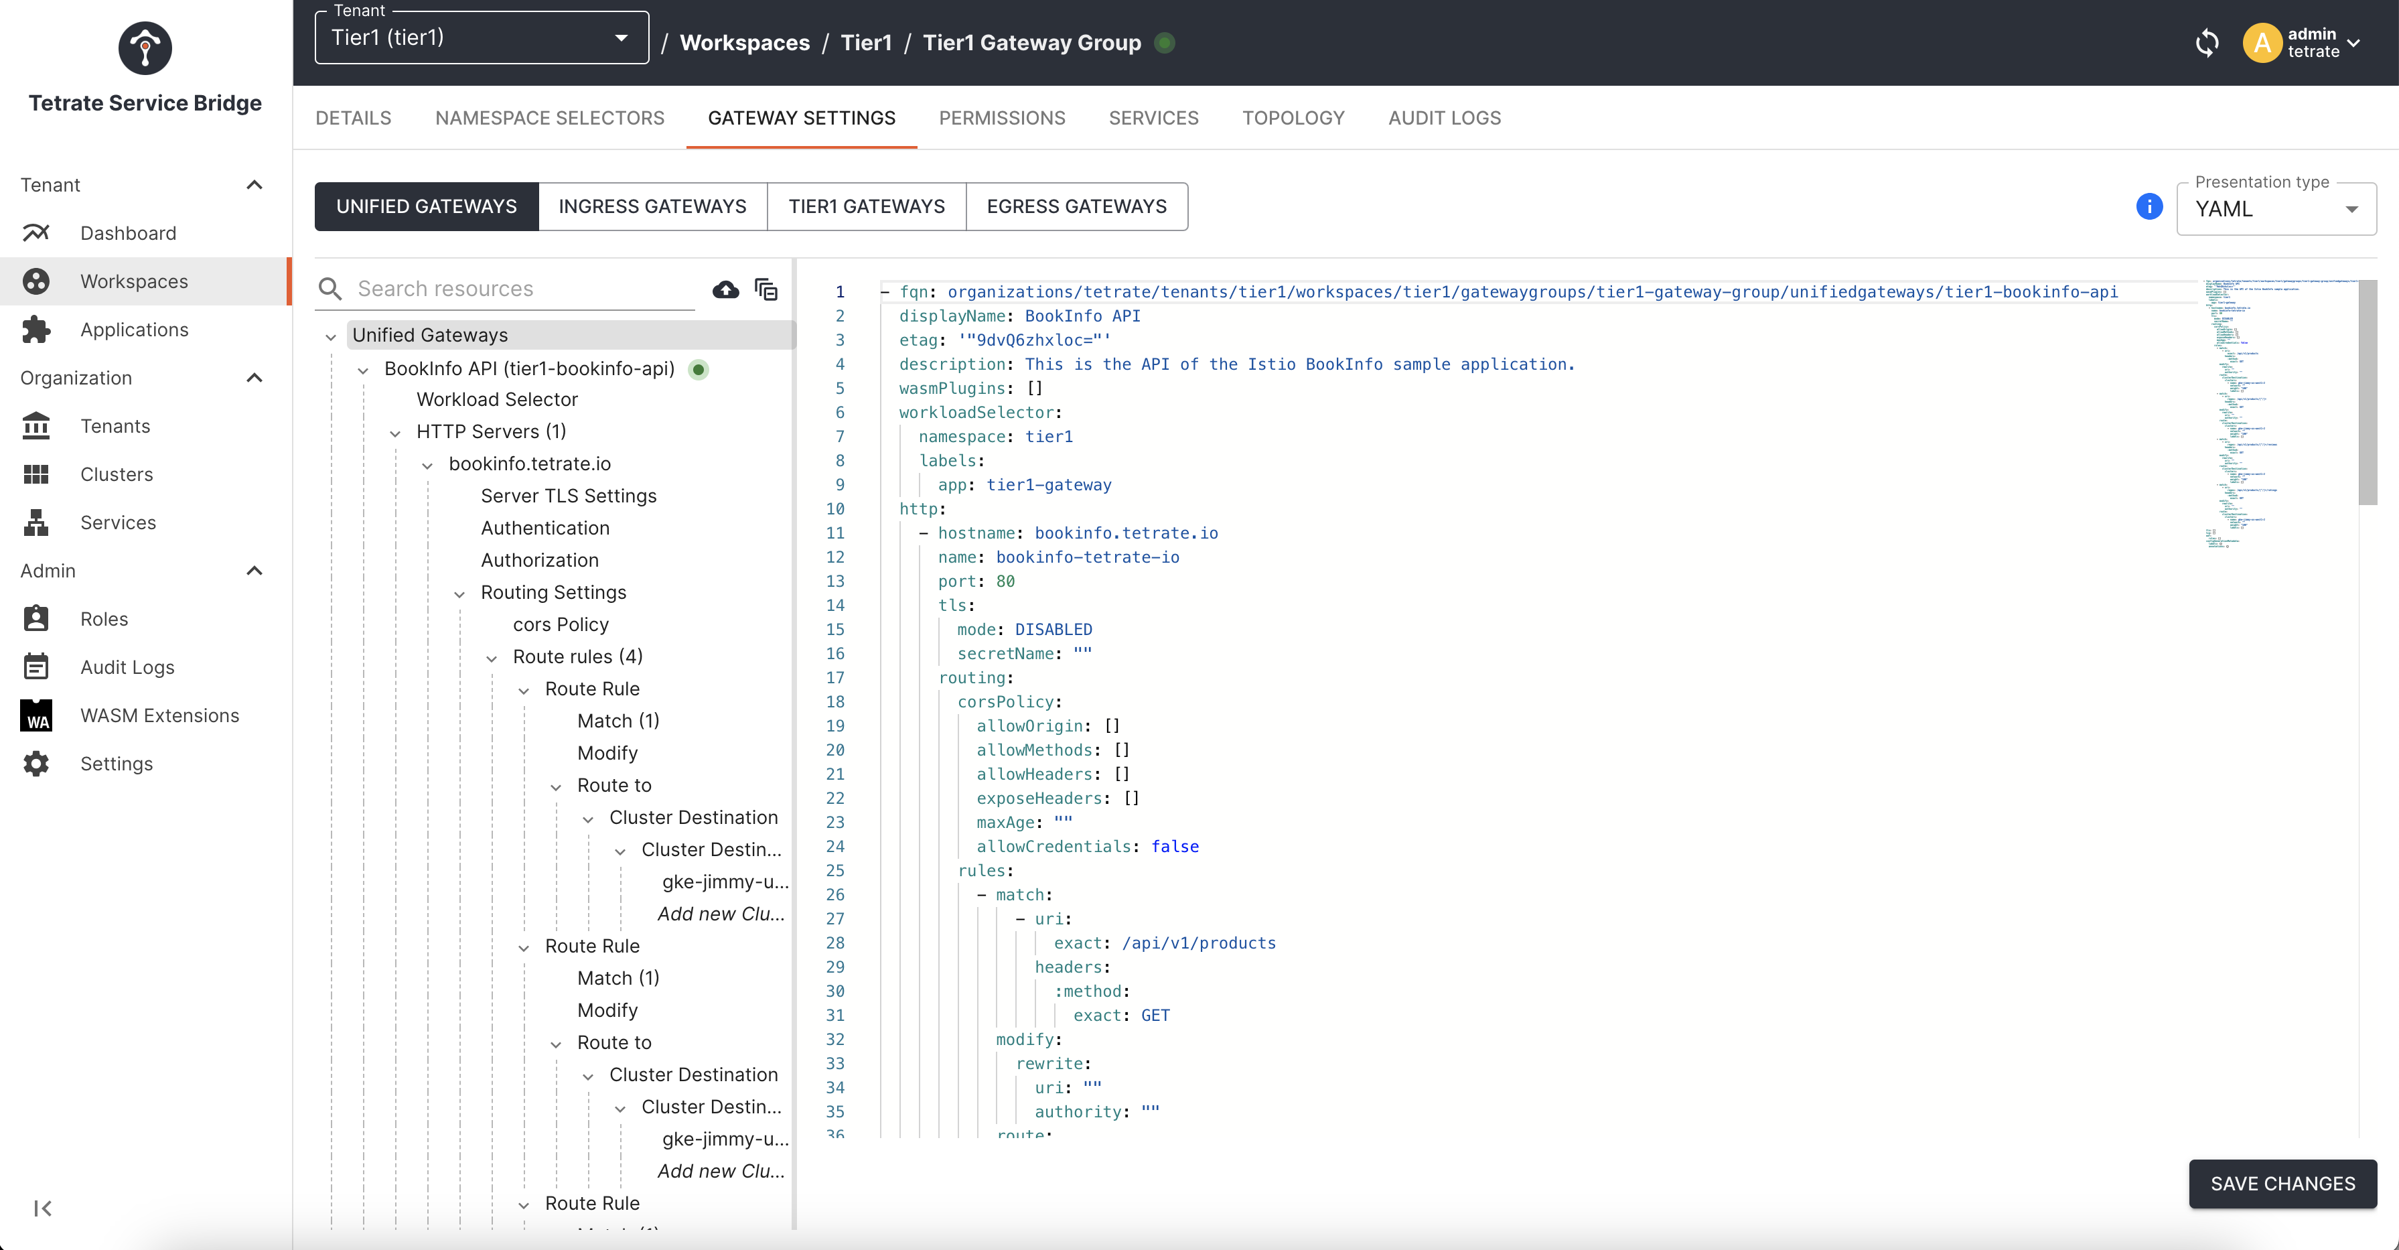Viewport: 2399px width, 1250px height.
Task: Click the Tenants bank icon
Action: pyautogui.click(x=36, y=425)
